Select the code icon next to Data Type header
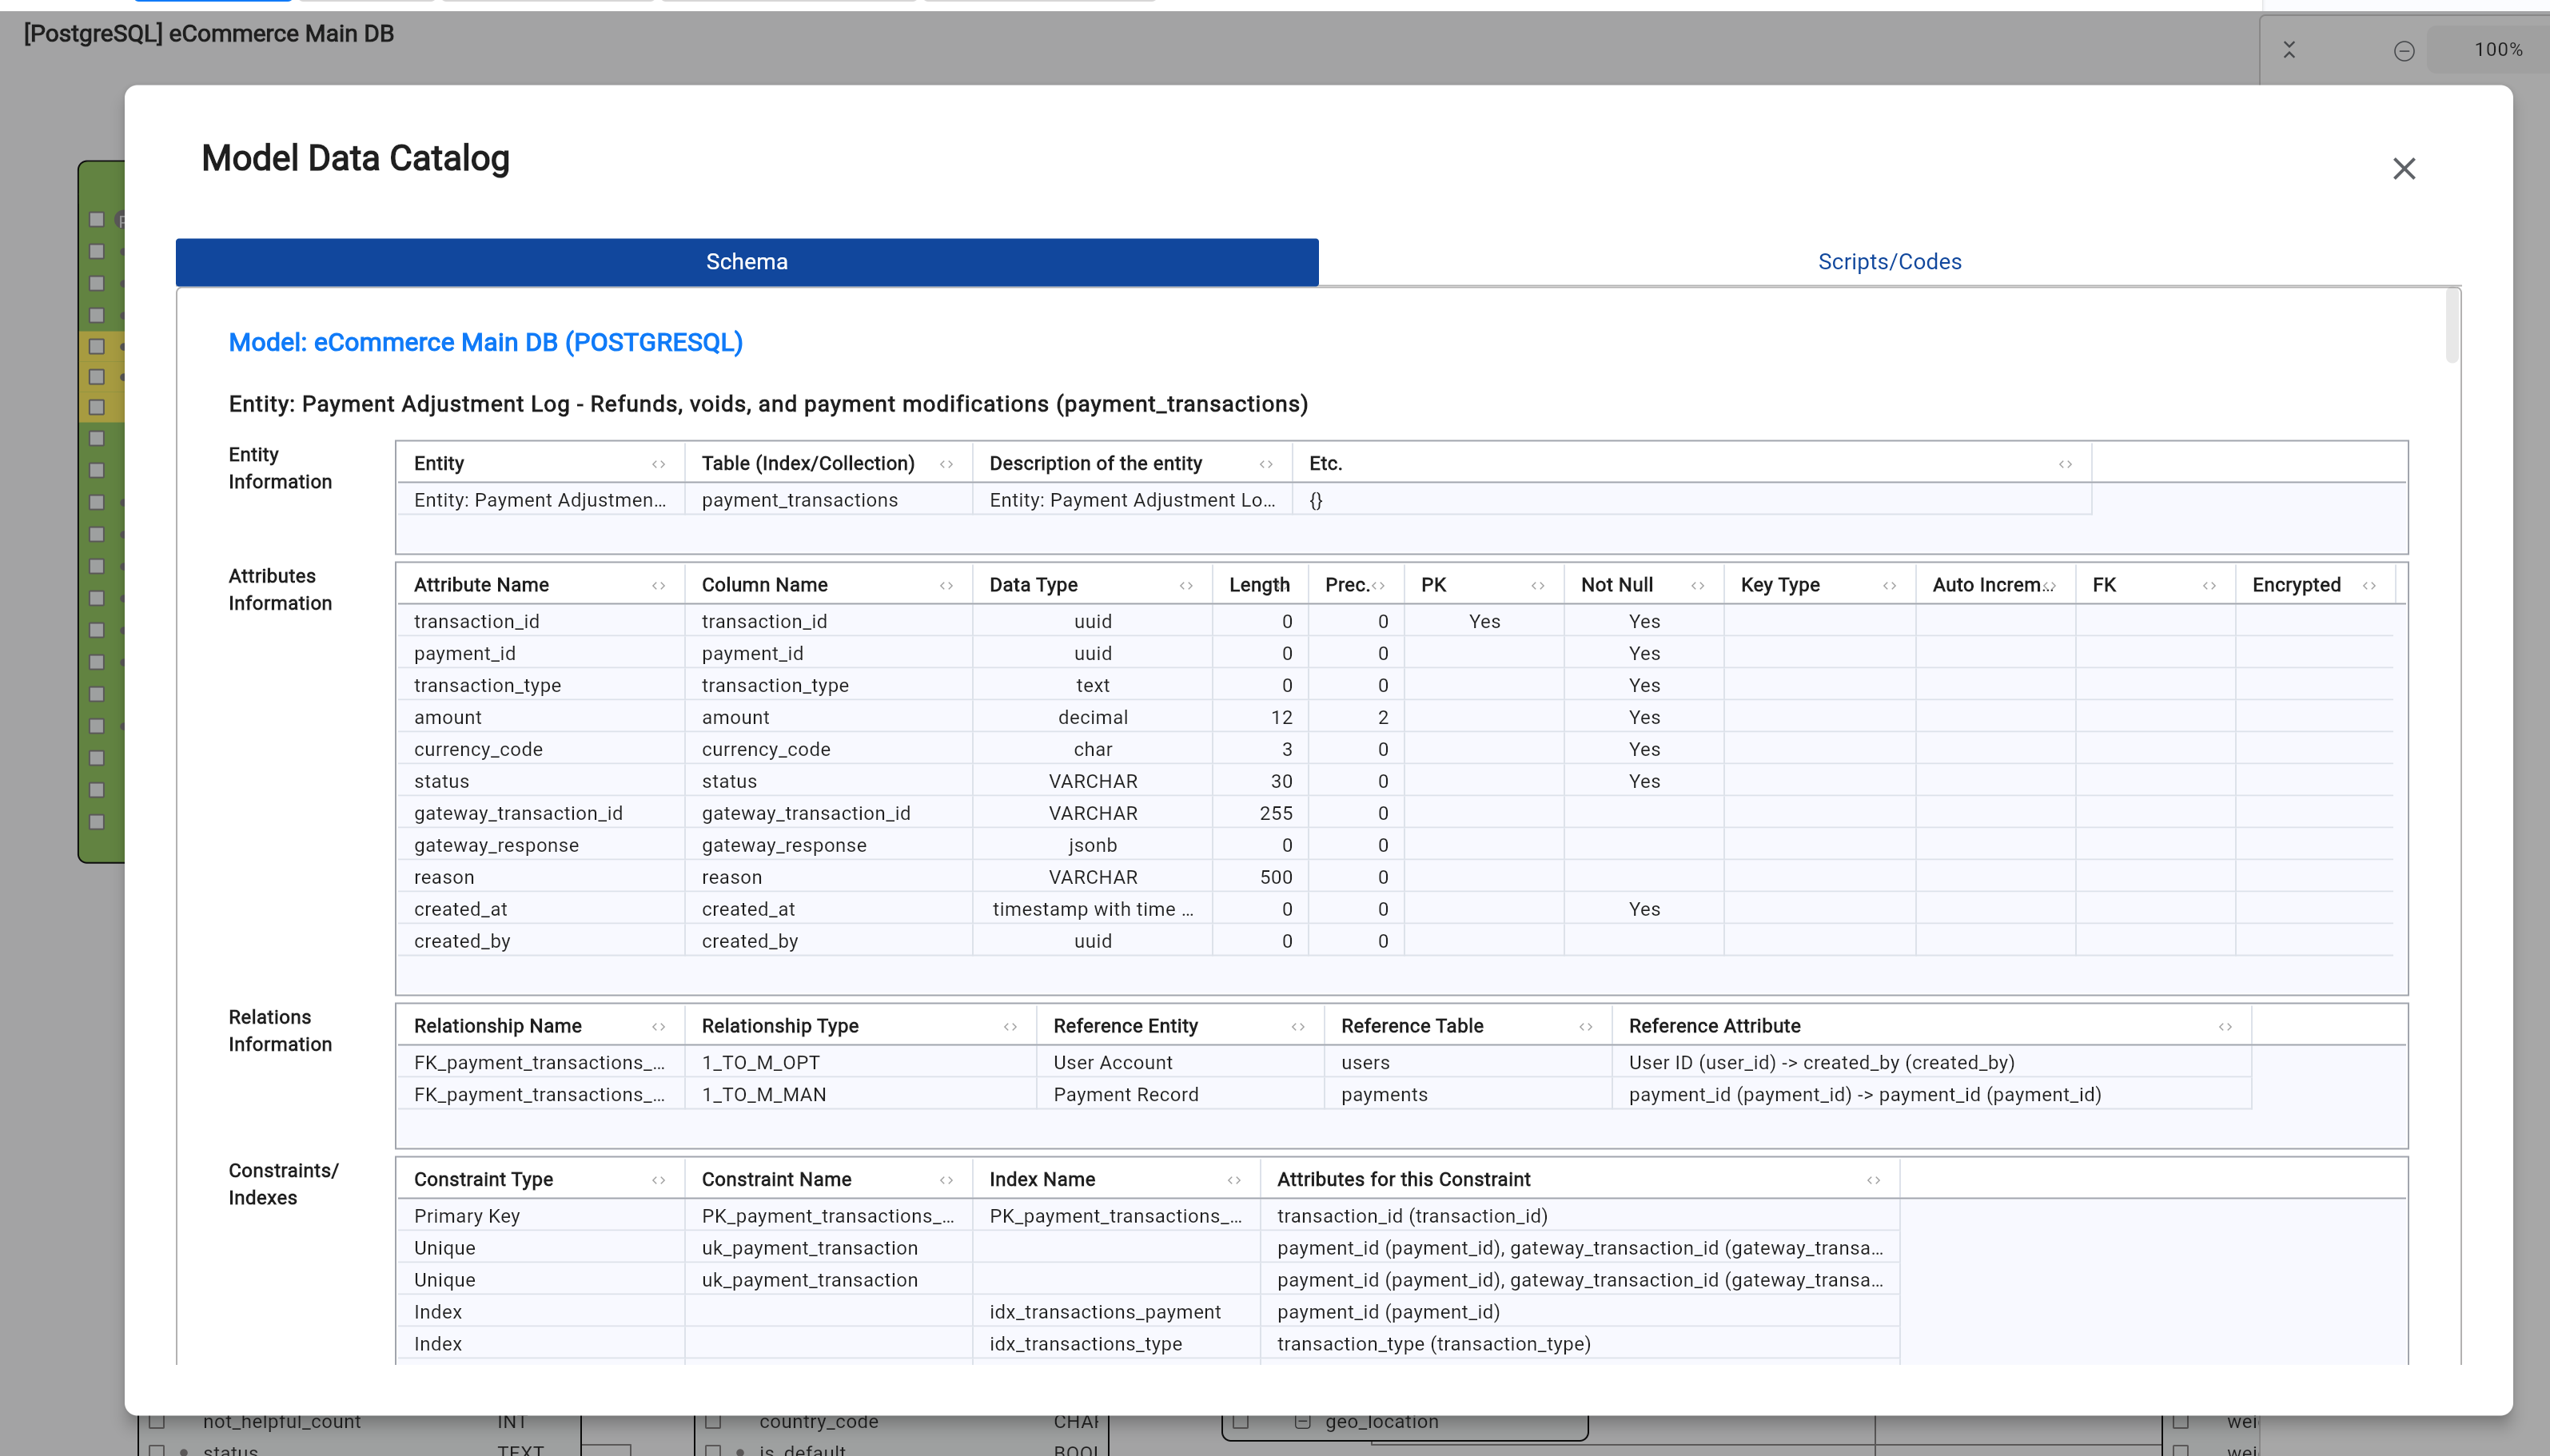The image size is (2550, 1456). point(1187,584)
